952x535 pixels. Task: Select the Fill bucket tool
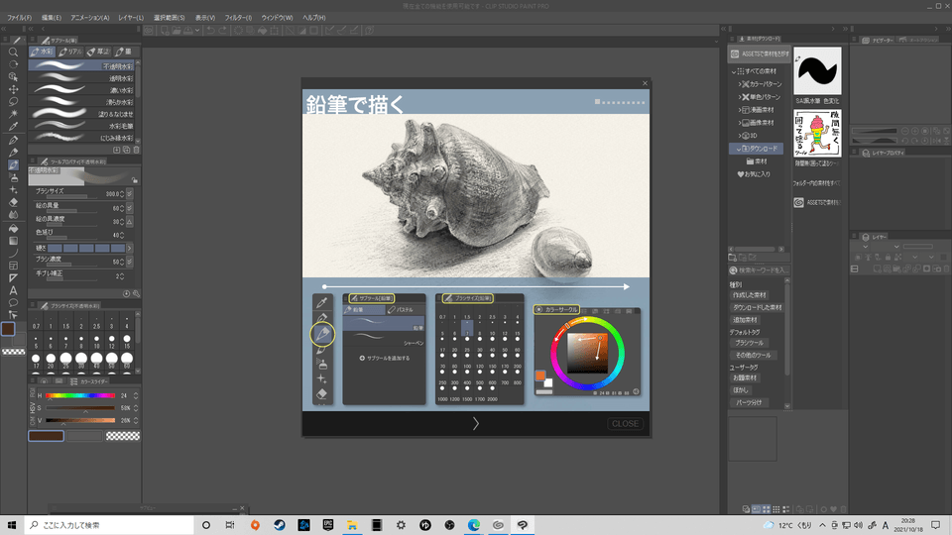13,229
